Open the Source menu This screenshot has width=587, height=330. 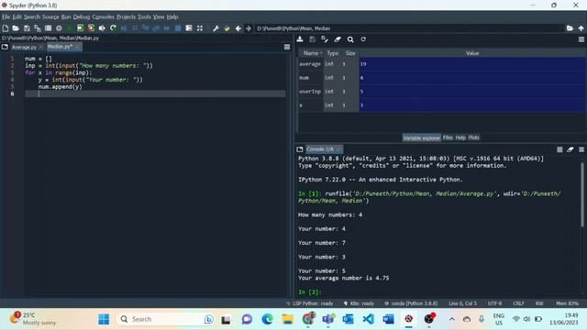click(x=50, y=16)
